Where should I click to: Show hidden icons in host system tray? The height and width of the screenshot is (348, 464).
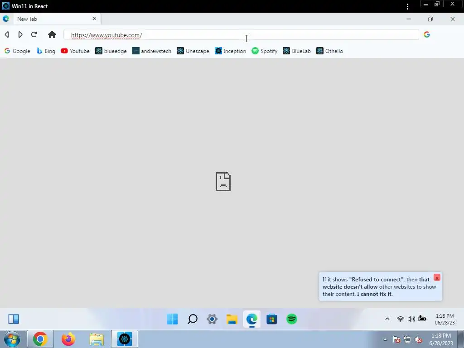(385, 339)
